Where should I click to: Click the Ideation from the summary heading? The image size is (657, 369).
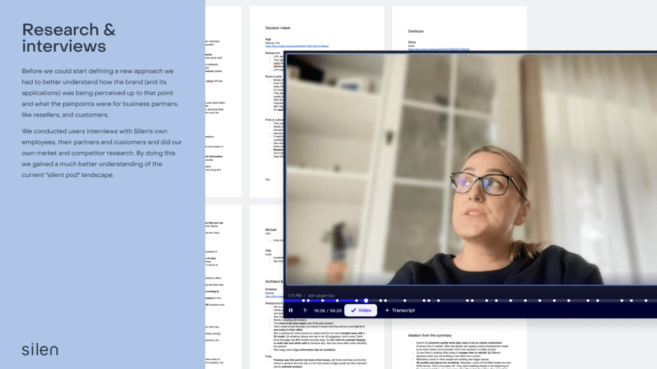pyautogui.click(x=439, y=335)
